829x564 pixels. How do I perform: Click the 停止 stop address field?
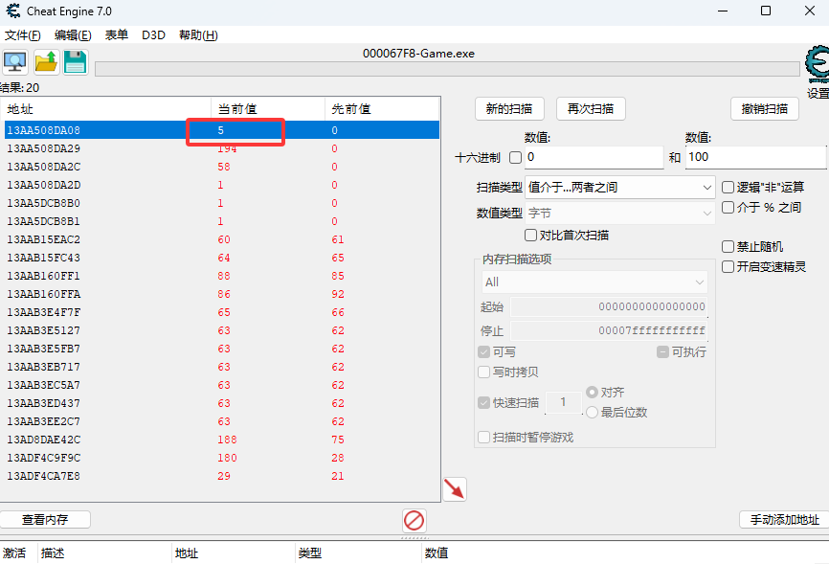[x=609, y=331]
